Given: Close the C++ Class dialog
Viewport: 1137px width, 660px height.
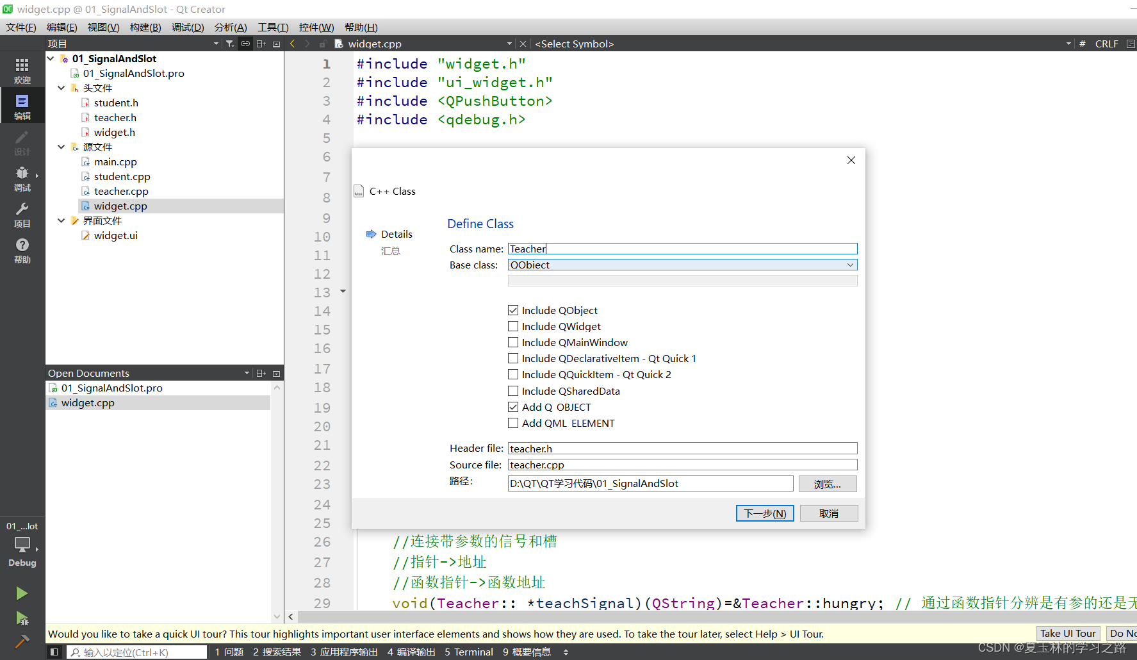Looking at the screenshot, I should (x=851, y=160).
